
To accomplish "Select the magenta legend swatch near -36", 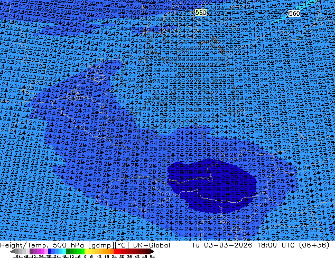I will tap(42, 251).
